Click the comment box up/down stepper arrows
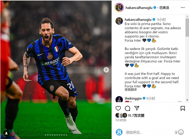 click(x=176, y=132)
